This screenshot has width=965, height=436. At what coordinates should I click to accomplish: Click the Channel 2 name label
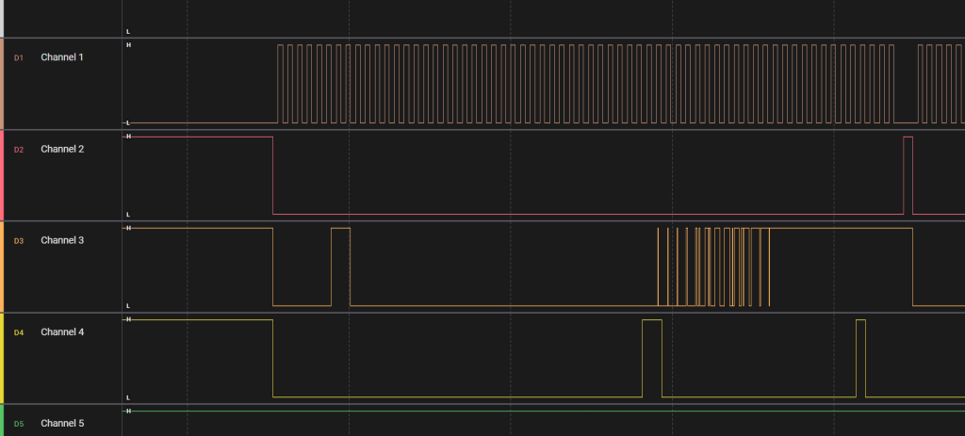(61, 149)
